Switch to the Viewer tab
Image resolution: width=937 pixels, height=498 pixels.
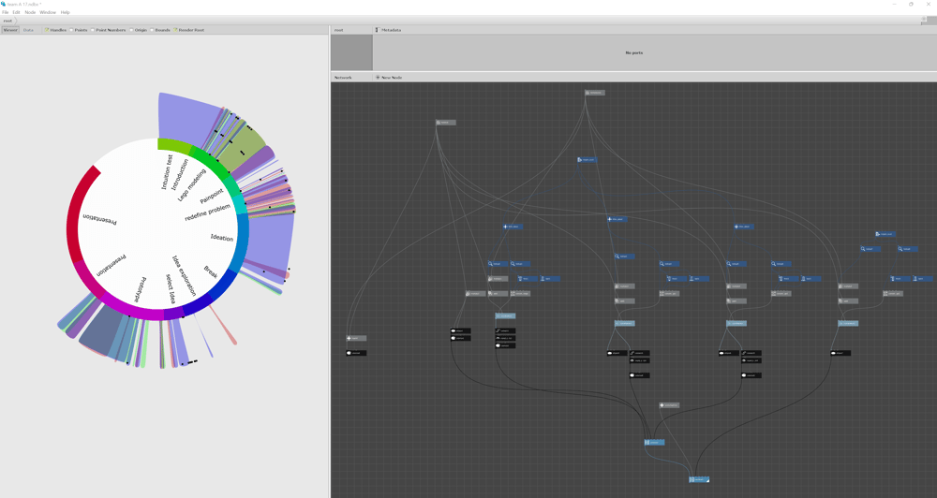(10, 30)
